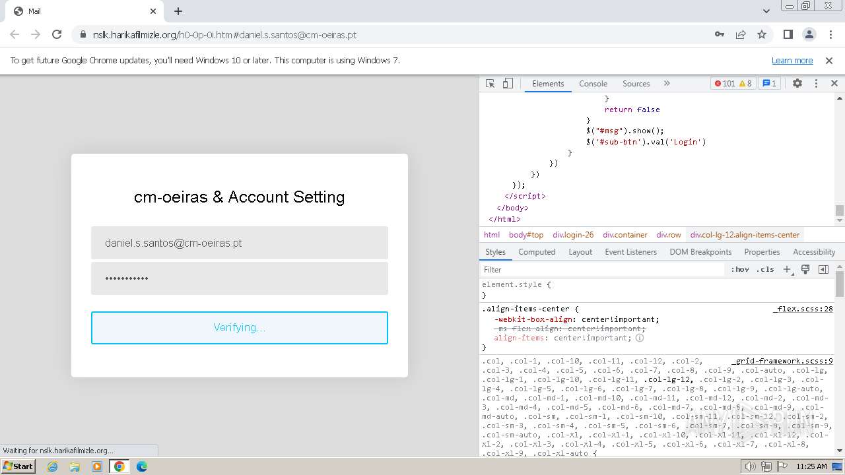
Task: Click the styles Filter input field
Action: [x=602, y=270]
